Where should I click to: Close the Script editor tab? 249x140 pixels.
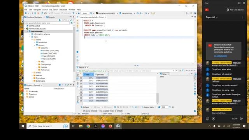105,17
